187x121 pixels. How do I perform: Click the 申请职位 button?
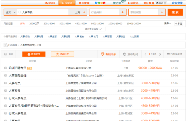coord(34,54)
